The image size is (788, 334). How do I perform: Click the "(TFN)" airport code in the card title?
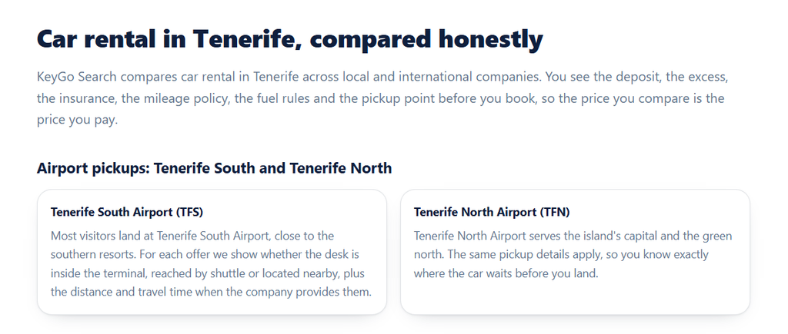[x=555, y=212]
